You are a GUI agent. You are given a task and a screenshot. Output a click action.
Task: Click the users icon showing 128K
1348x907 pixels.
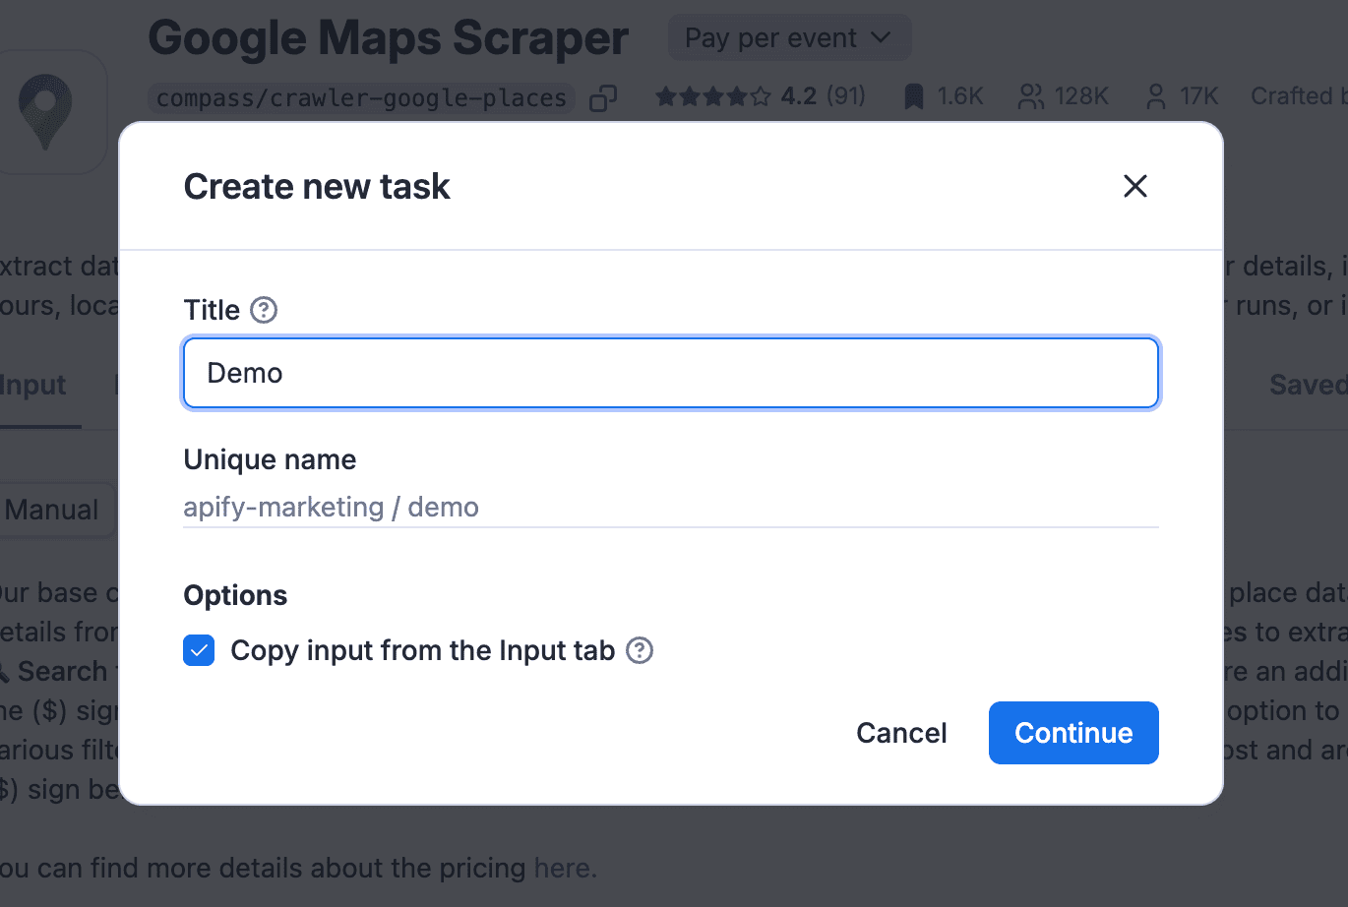click(1030, 96)
